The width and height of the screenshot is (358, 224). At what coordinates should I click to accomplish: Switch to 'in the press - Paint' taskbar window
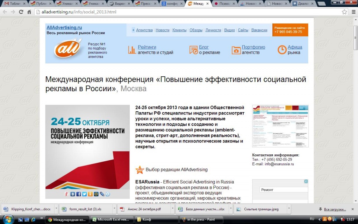pyautogui.click(x=201, y=219)
